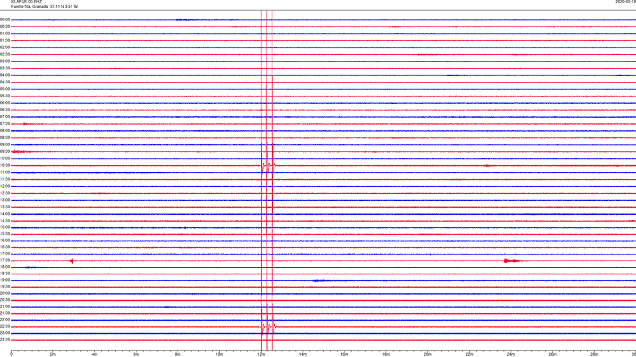This screenshot has height=357, width=636.
Task: Select the 07:30 trace time label
Action: coord(5,124)
